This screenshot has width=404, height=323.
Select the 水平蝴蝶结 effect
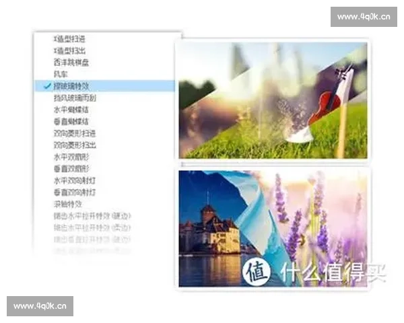[x=71, y=110]
